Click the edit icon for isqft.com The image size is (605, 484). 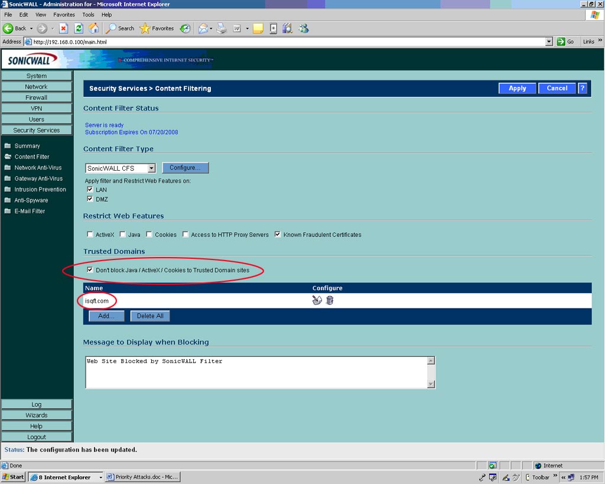click(x=317, y=300)
